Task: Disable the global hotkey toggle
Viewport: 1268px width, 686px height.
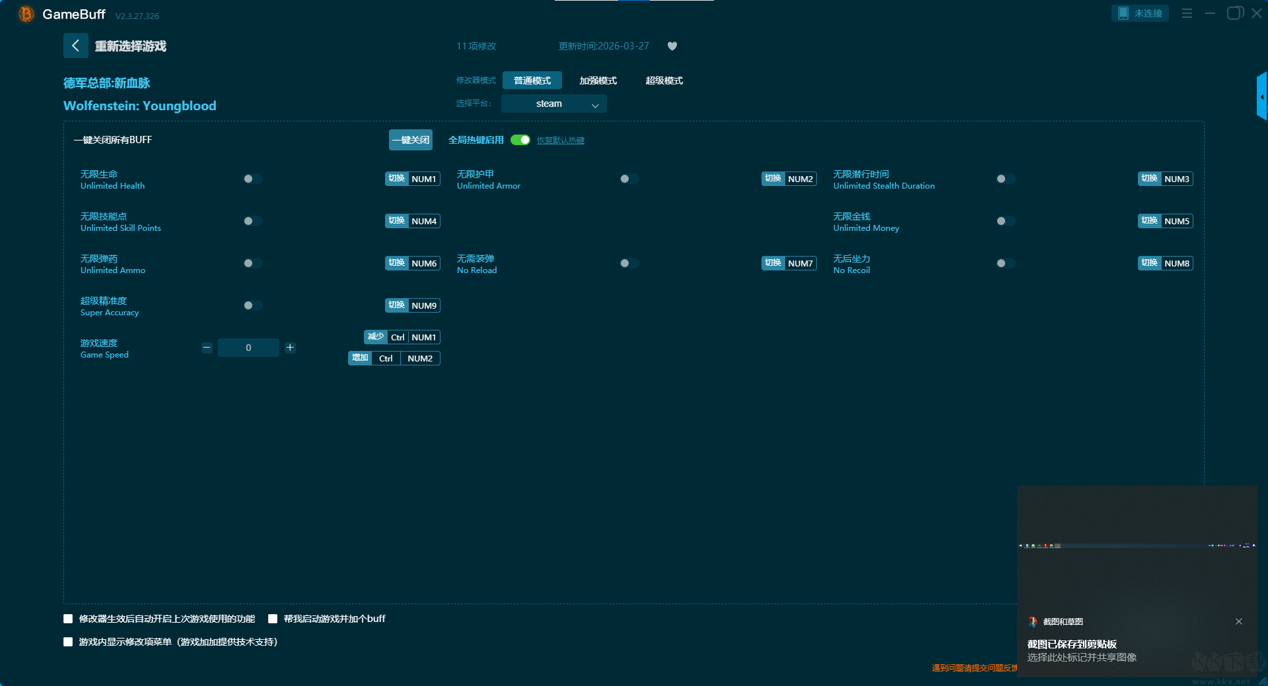Action: 520,140
